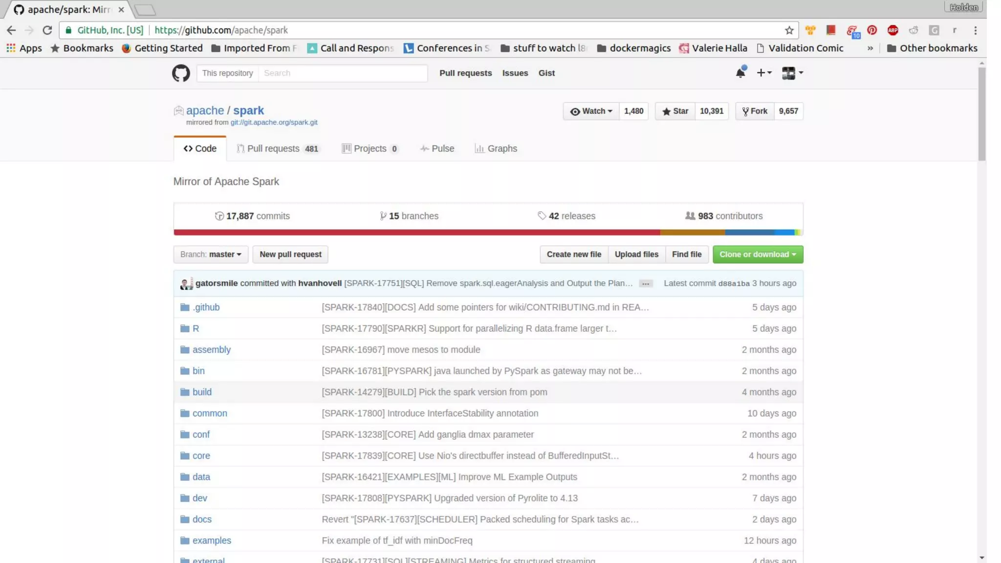
Task: Click the gatorsmile committer avatar
Action: 186,284
